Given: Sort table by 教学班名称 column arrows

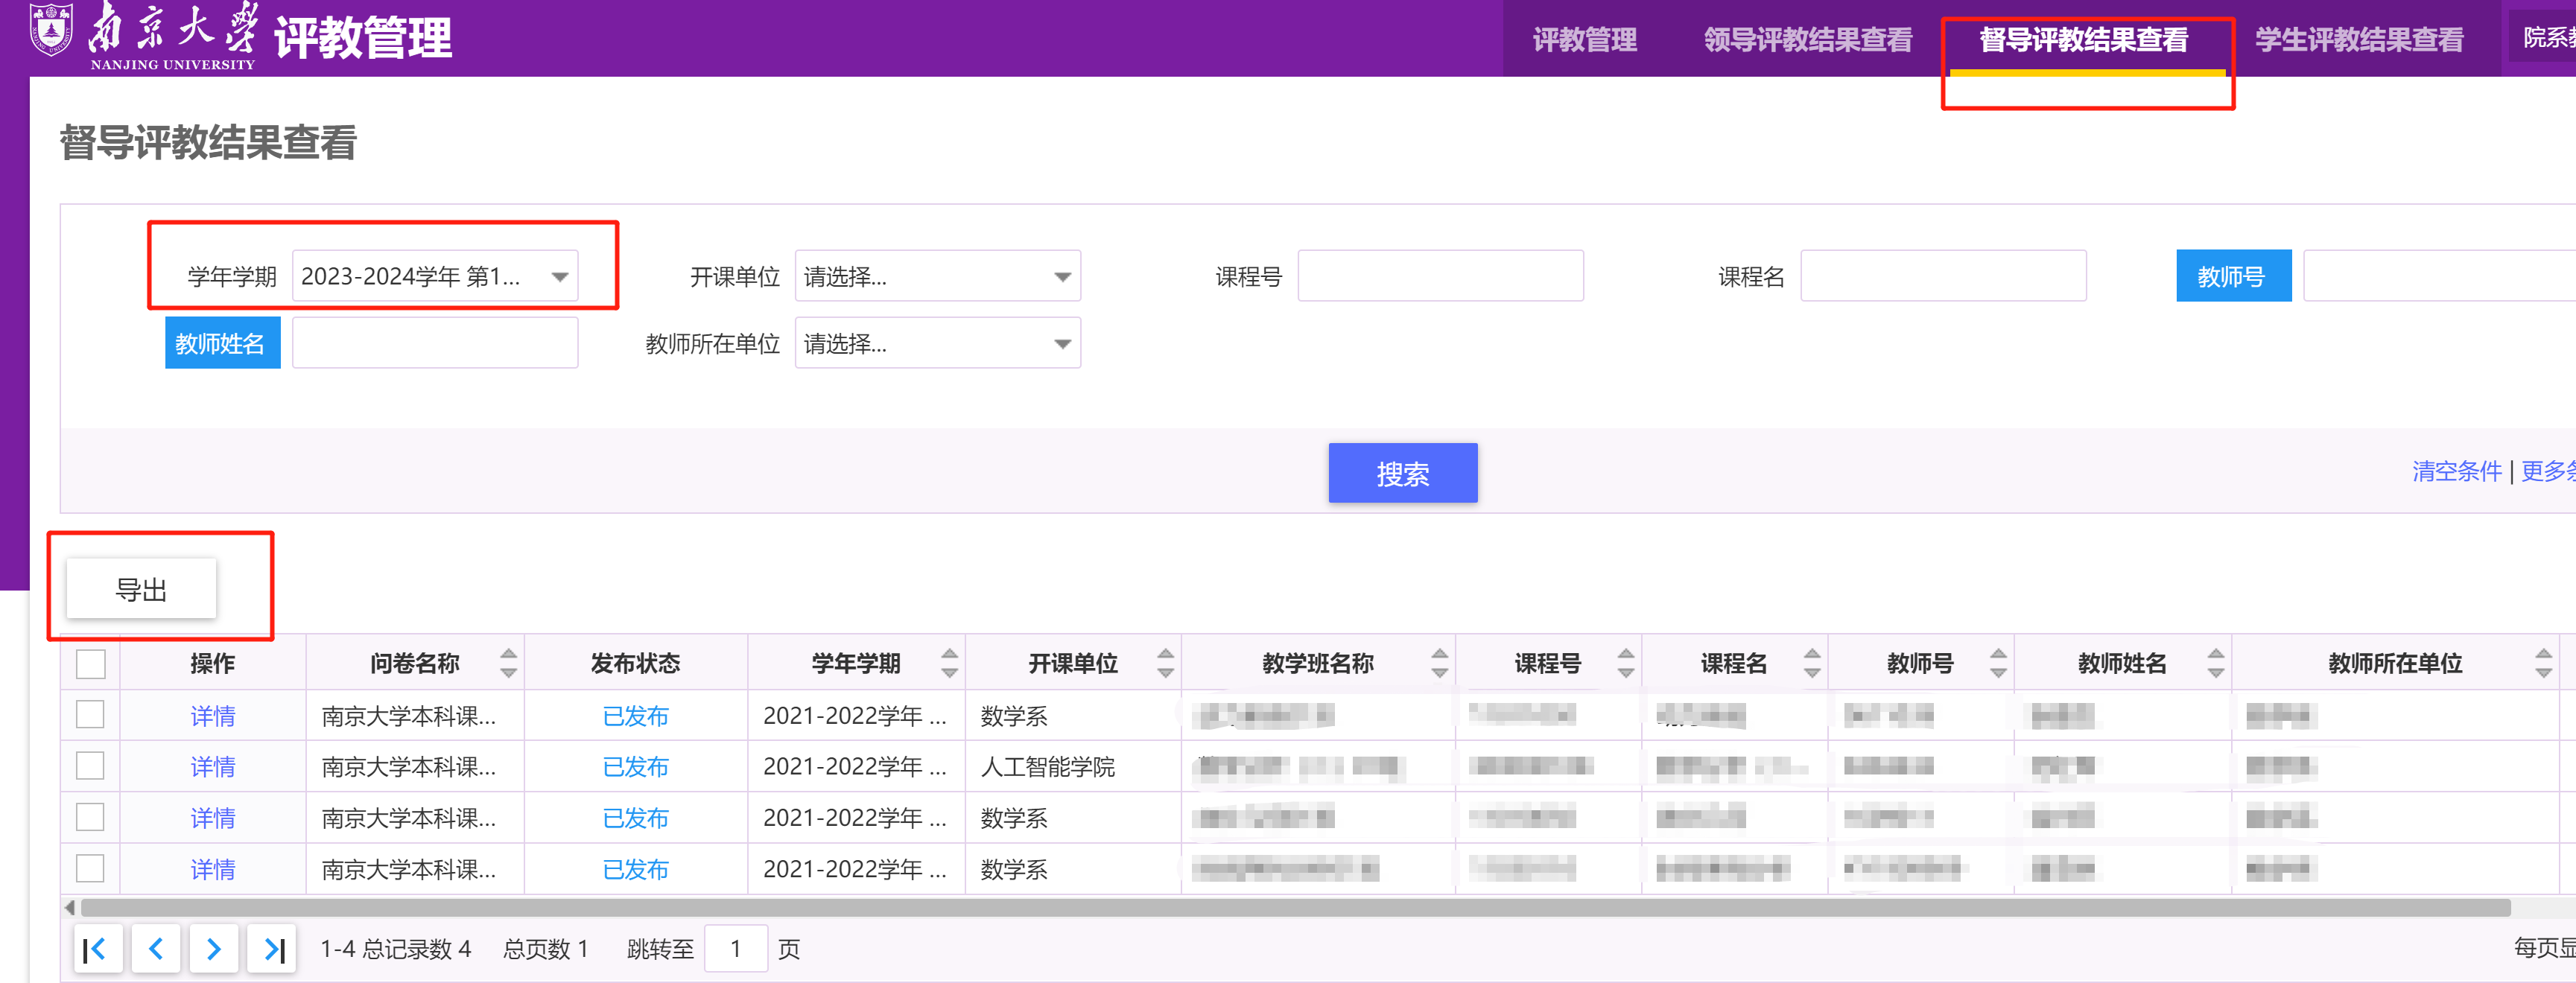Looking at the screenshot, I should point(1439,663).
